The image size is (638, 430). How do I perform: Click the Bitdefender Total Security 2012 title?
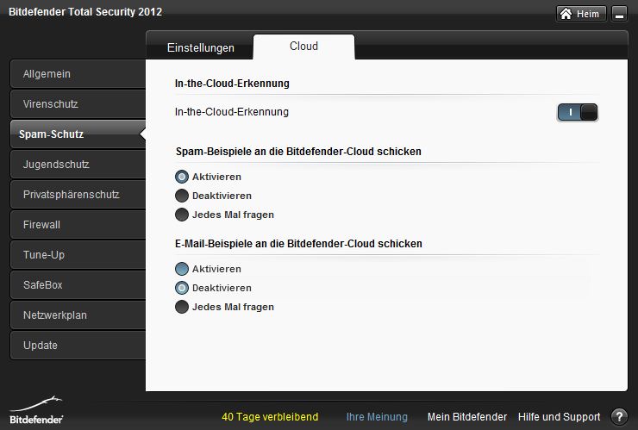[85, 12]
